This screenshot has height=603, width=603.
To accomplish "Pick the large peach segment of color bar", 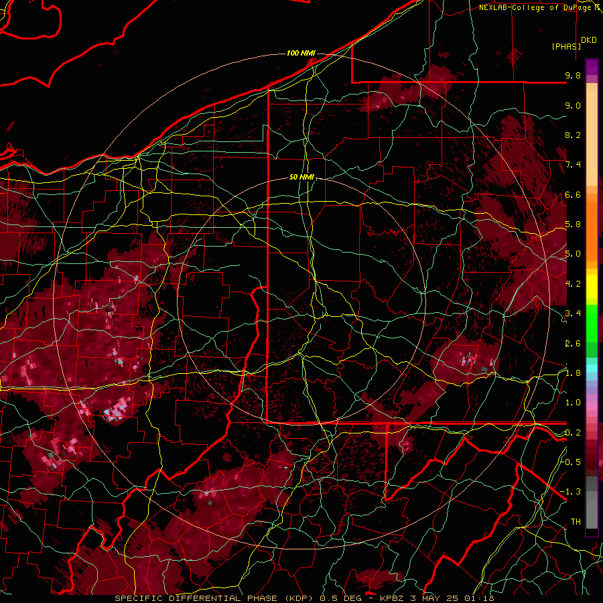I will point(592,139).
